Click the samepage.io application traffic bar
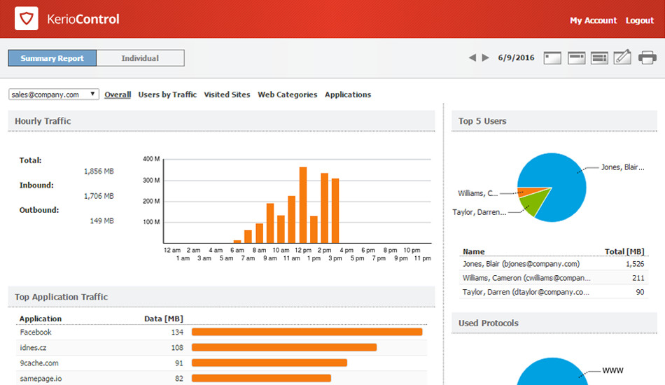 [261, 378]
